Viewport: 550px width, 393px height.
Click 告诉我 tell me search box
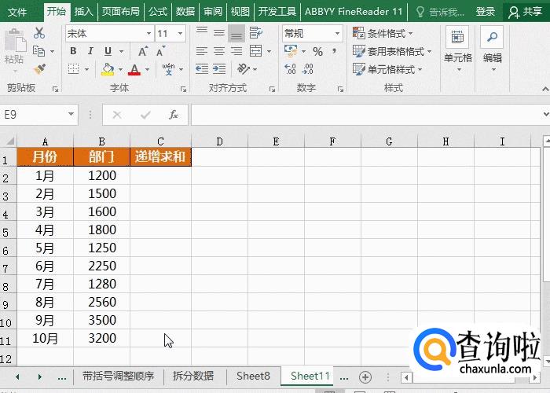point(440,13)
